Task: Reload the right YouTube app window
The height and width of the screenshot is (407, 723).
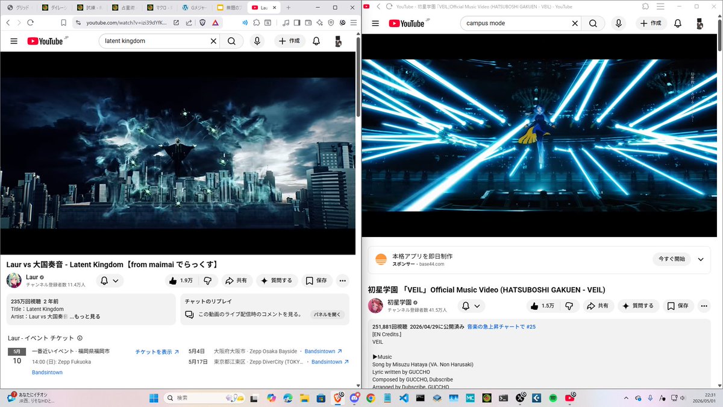Action: [390, 6]
